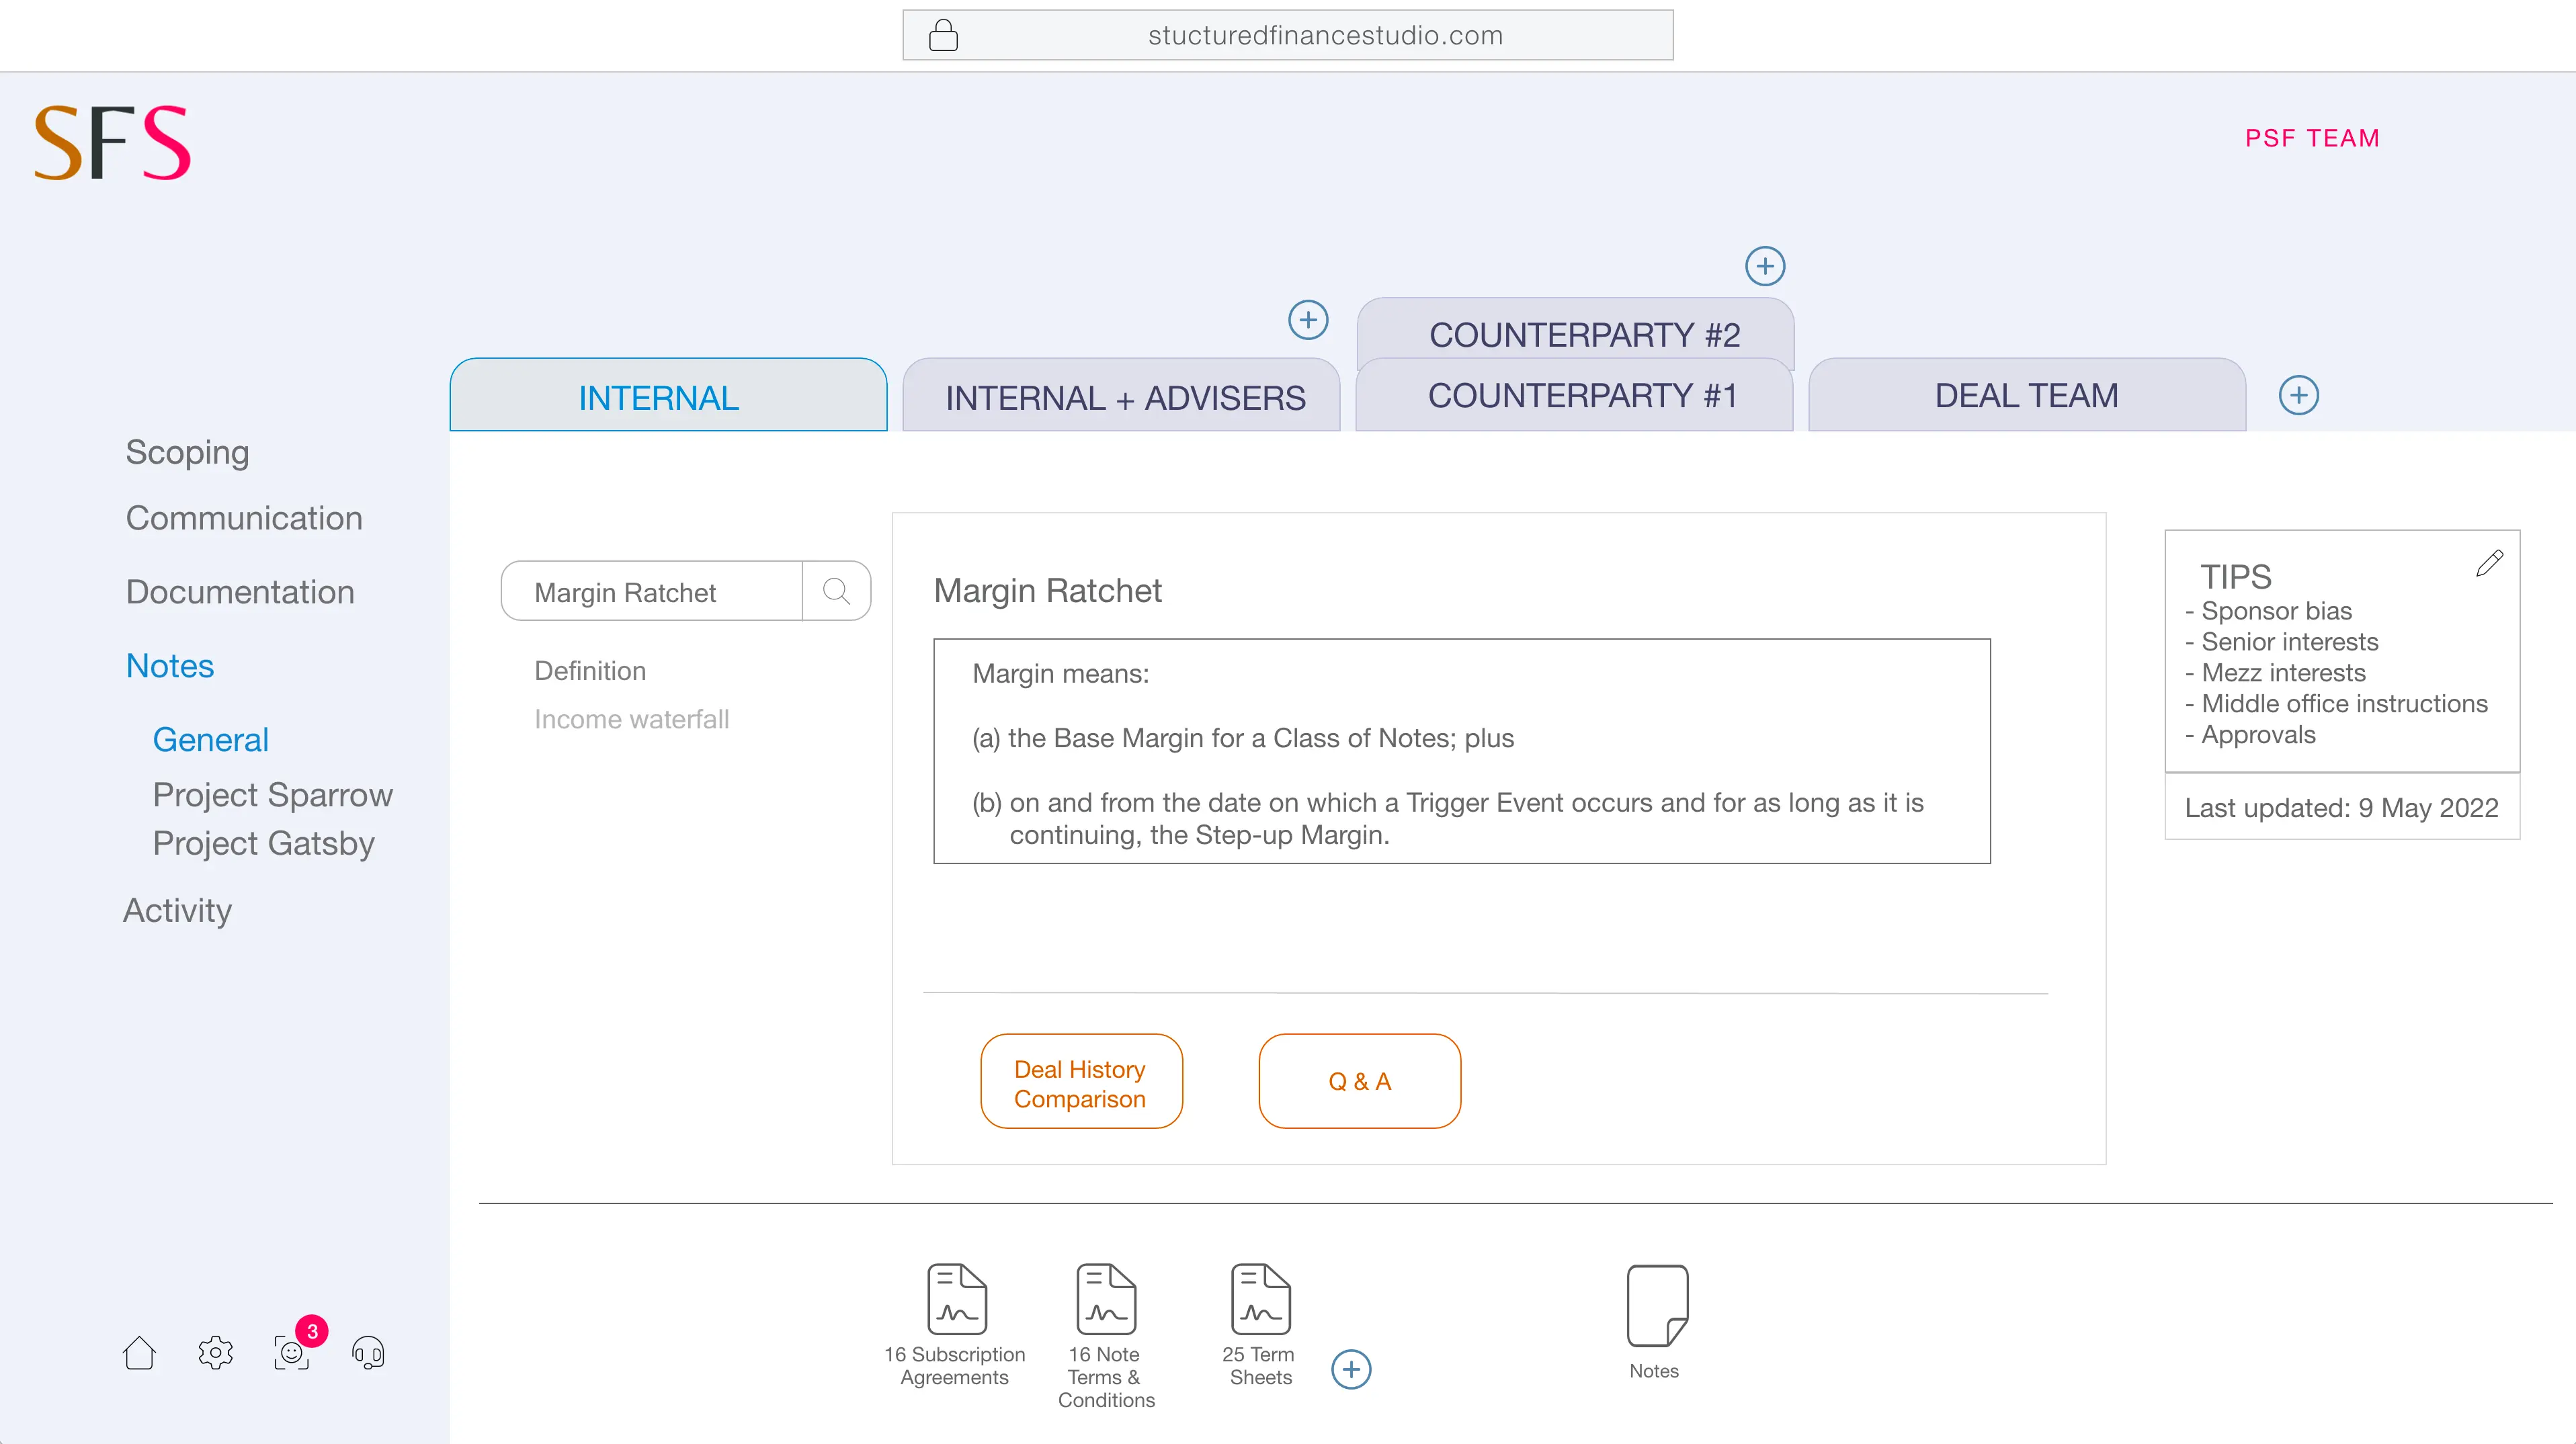The width and height of the screenshot is (2576, 1444).
Task: Open Activity in the sidebar
Action: [x=177, y=910]
